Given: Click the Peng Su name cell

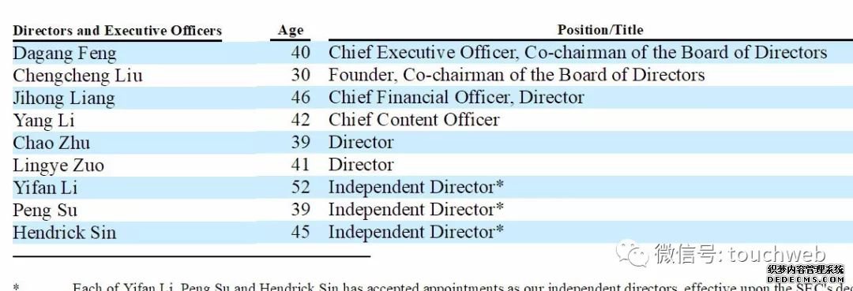Looking at the screenshot, I should [45, 211].
